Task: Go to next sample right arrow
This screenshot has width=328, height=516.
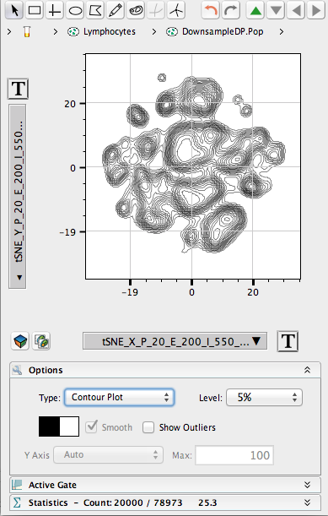Action: click(316, 10)
